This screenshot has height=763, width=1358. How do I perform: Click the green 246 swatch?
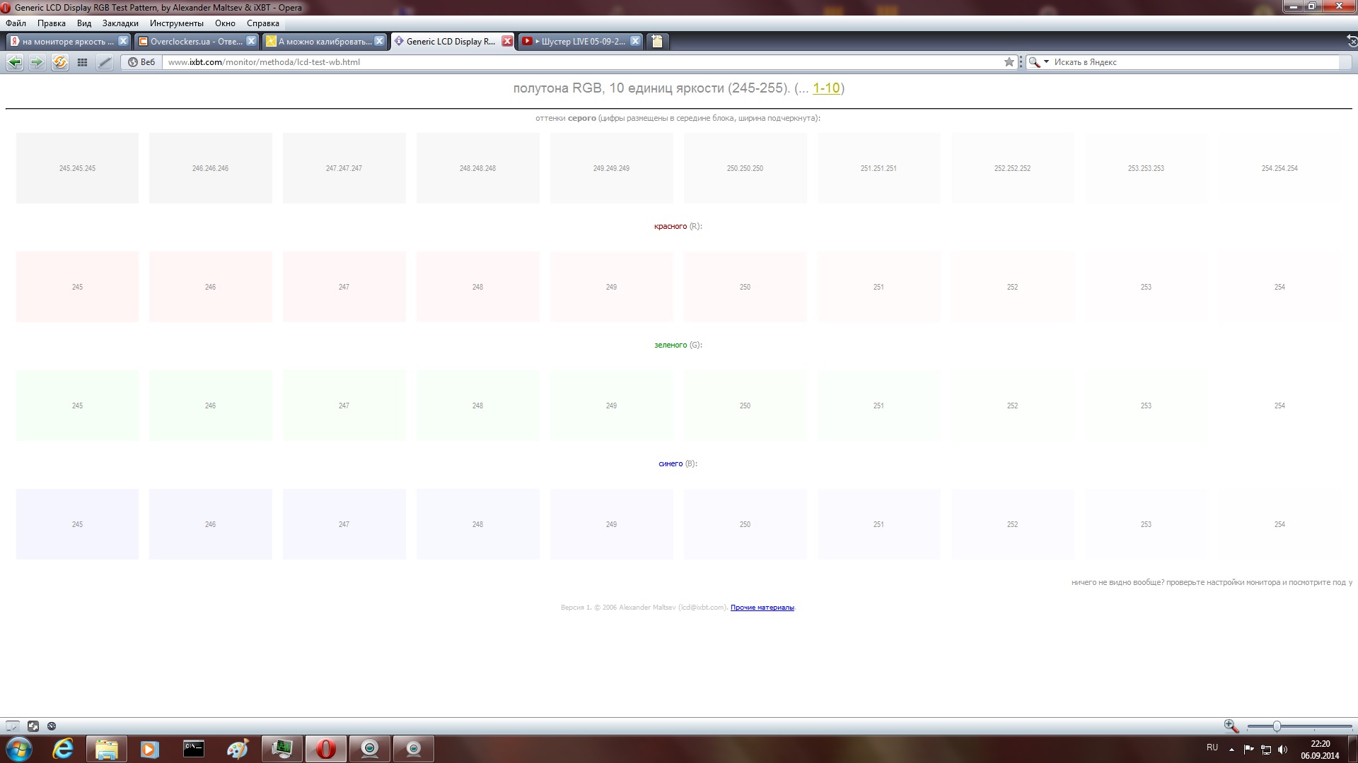(211, 406)
